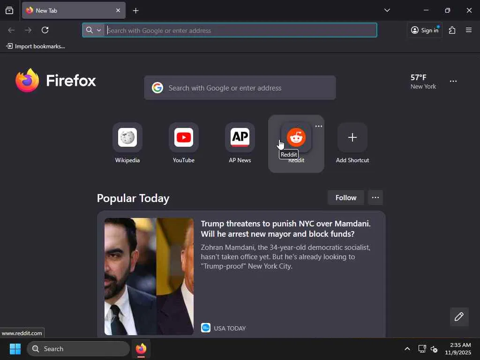Reload the current page

pyautogui.click(x=45, y=30)
